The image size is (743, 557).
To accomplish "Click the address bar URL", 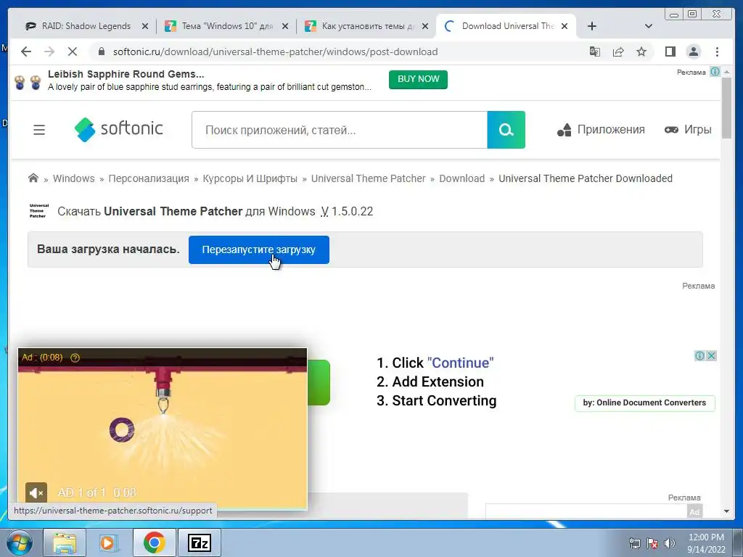I will (275, 51).
